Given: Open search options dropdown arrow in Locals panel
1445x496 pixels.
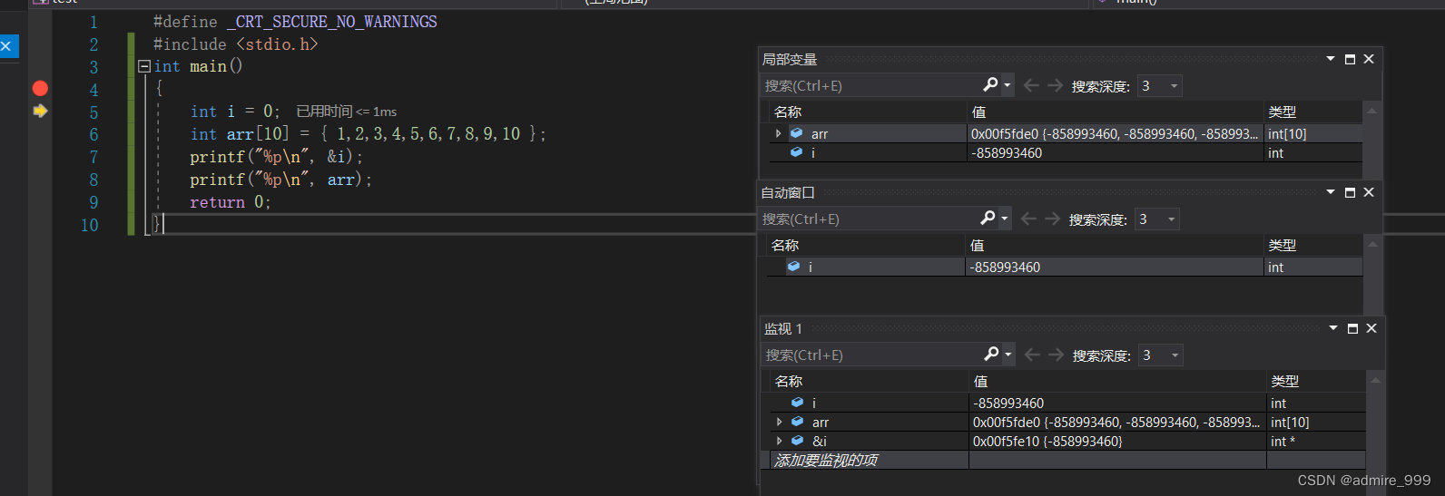Looking at the screenshot, I should 1008,85.
